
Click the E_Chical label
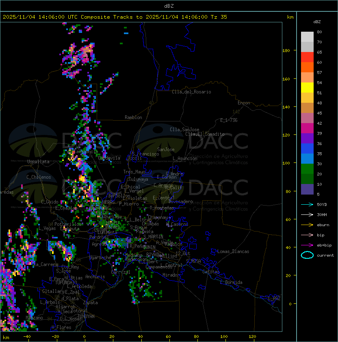(130, 187)
